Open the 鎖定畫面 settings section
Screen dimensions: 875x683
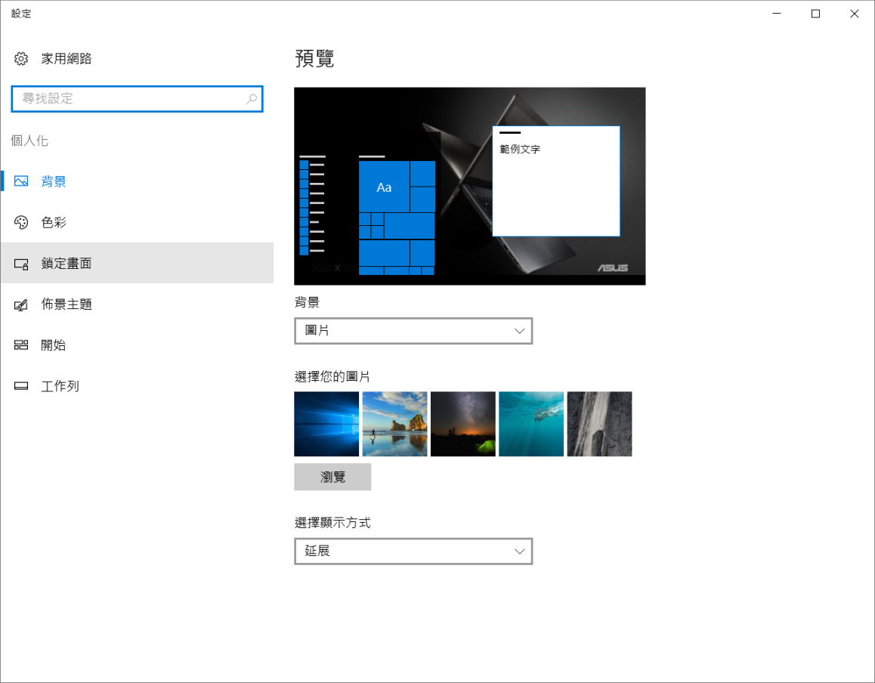coord(66,264)
